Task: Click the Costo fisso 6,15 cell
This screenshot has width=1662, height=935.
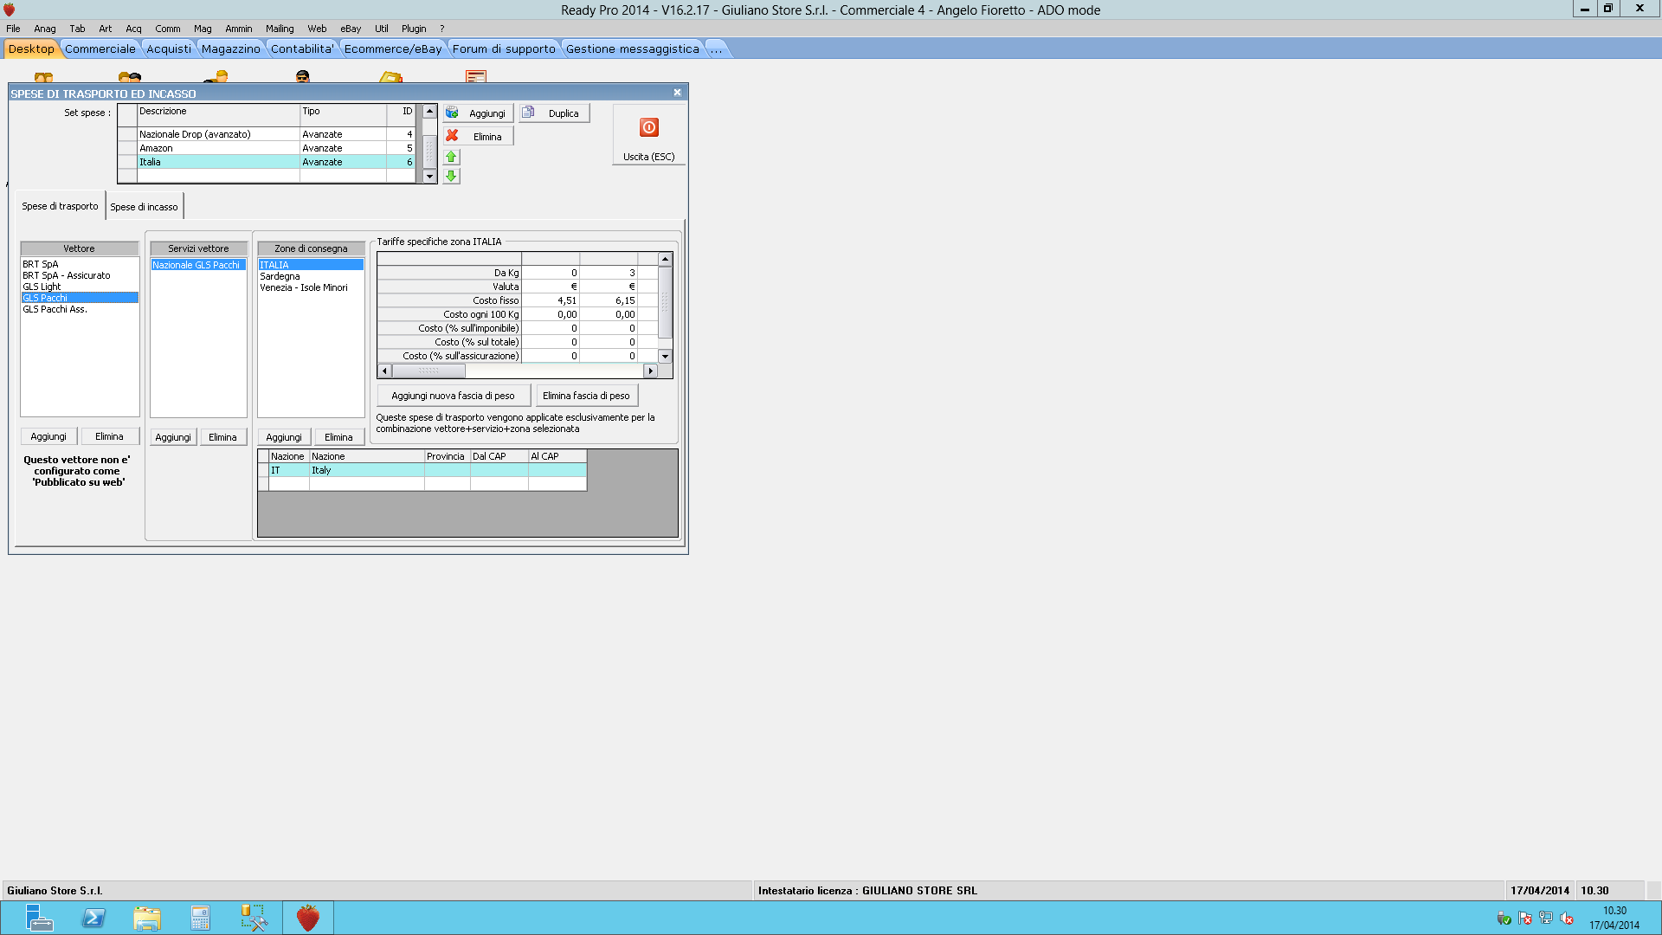Action: (609, 300)
